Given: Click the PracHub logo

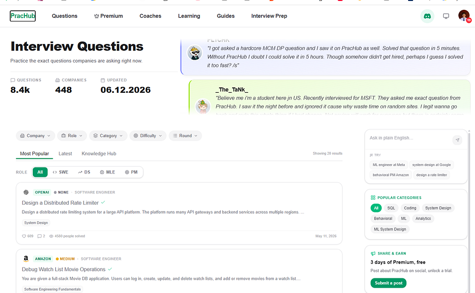Looking at the screenshot, I should pos(22,16).
